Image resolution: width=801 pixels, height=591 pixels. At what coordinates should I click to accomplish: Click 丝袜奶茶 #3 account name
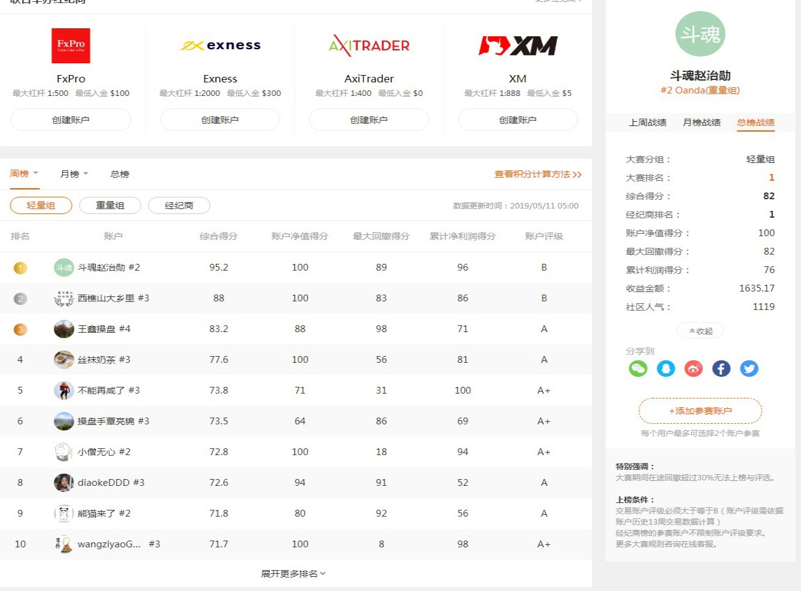click(104, 360)
